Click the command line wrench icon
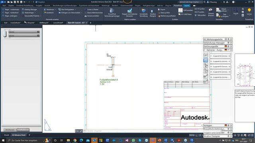This screenshot has height=143, width=255. (81, 131)
